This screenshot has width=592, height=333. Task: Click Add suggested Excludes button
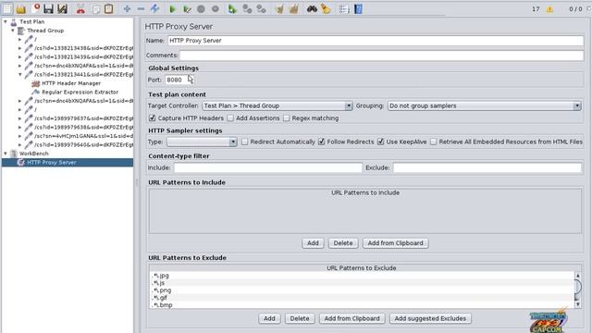tap(430, 318)
